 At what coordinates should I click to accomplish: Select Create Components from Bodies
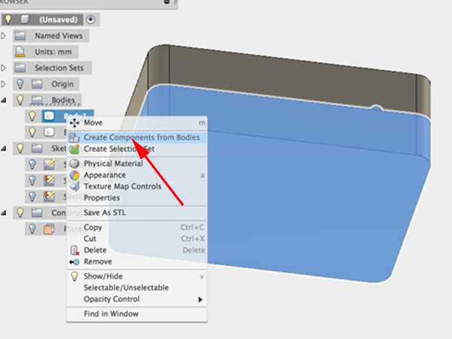tap(136, 138)
